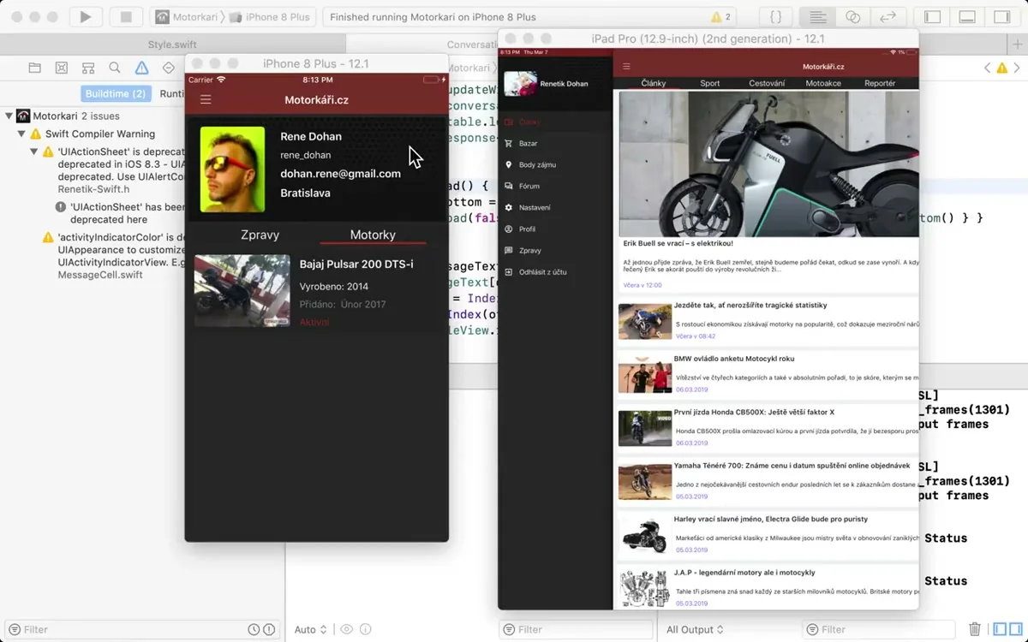Toggle the variables view pane button
The width and height of the screenshot is (1028, 642).
(1000, 629)
